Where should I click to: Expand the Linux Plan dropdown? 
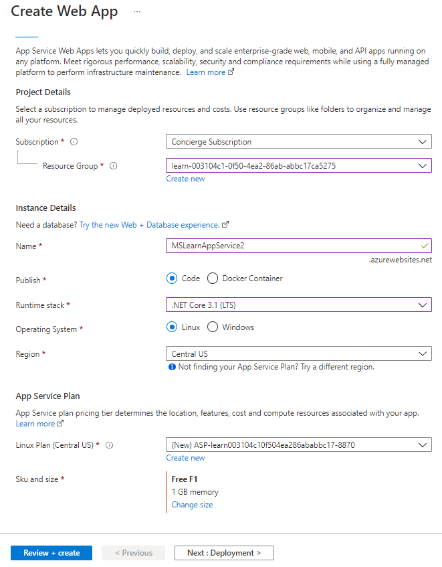click(x=299, y=444)
